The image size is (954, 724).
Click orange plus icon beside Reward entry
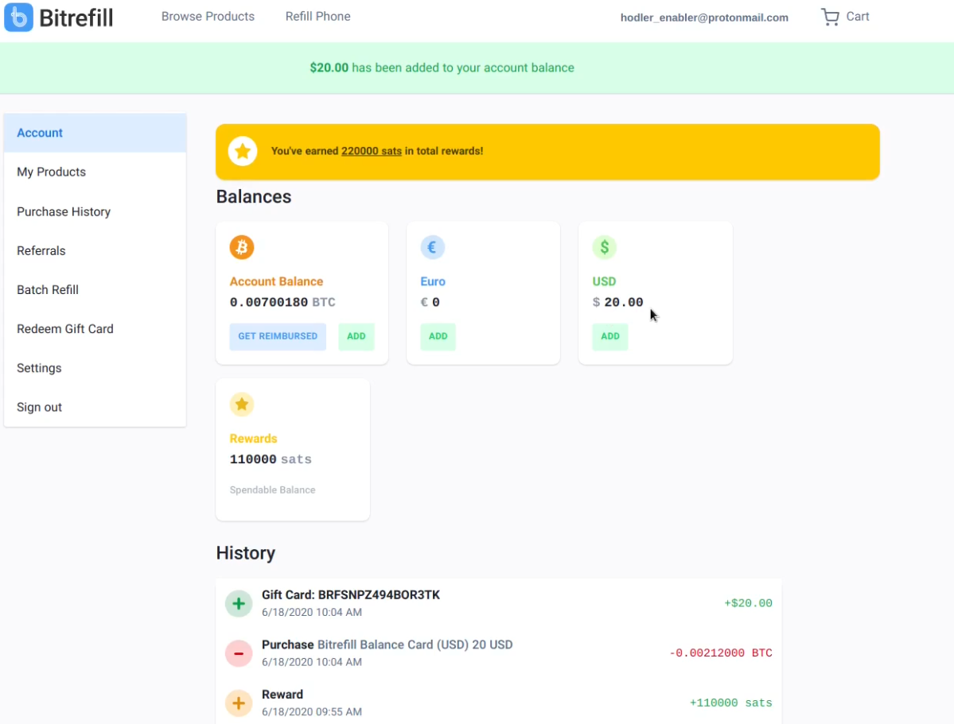click(239, 703)
